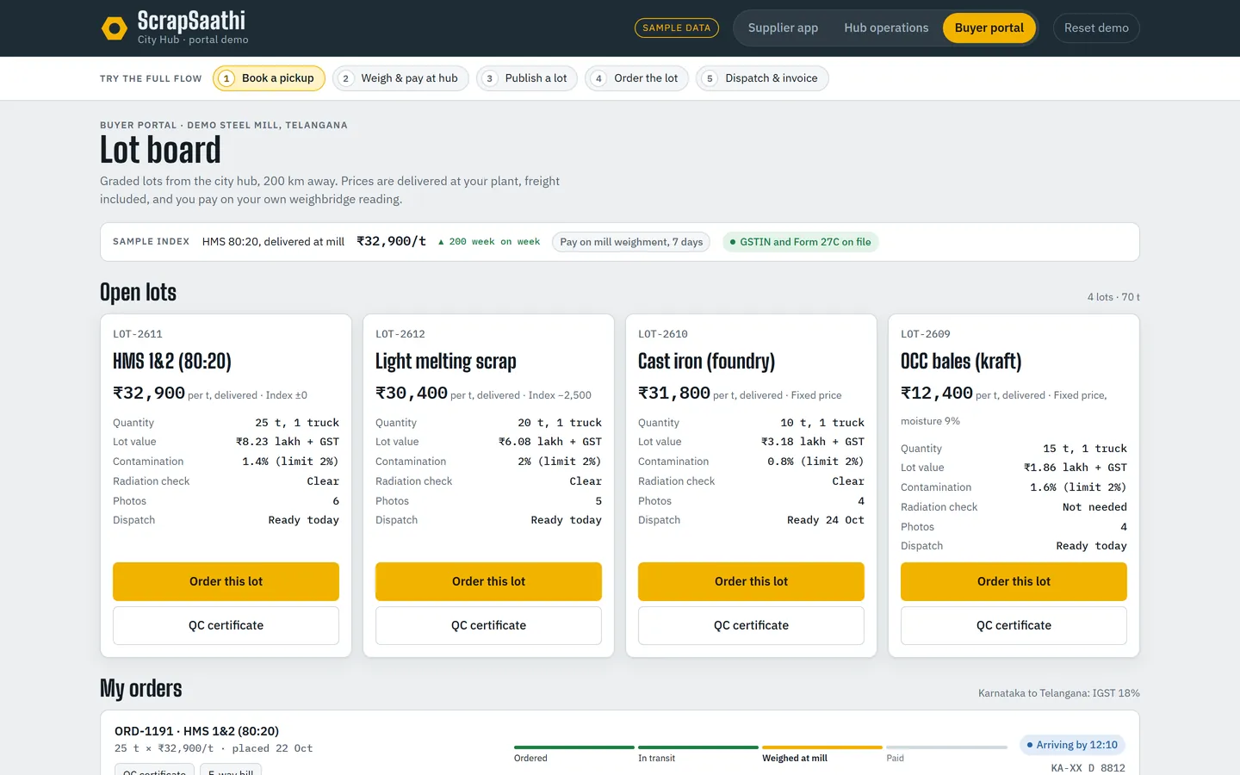Order the Cast iron (foundry) lot

(x=751, y=581)
